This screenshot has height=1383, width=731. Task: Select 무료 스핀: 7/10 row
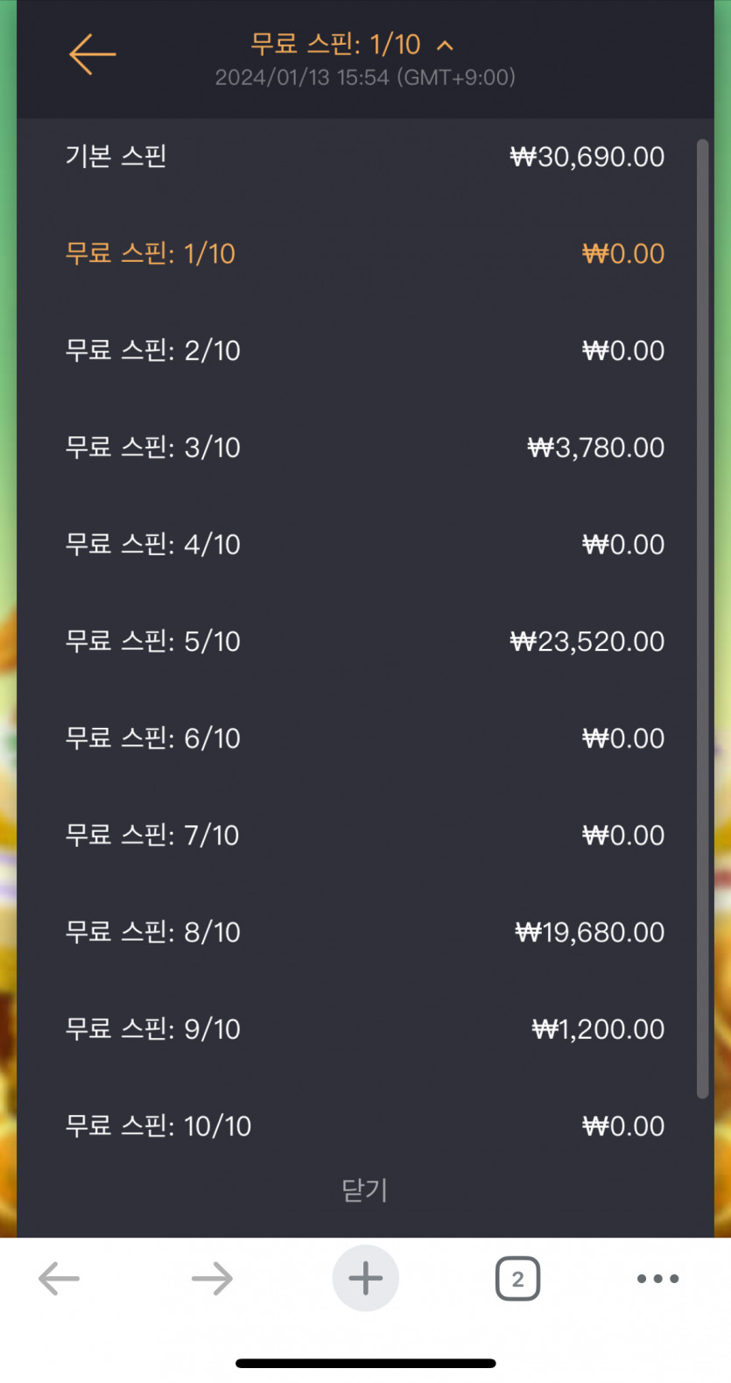365,835
